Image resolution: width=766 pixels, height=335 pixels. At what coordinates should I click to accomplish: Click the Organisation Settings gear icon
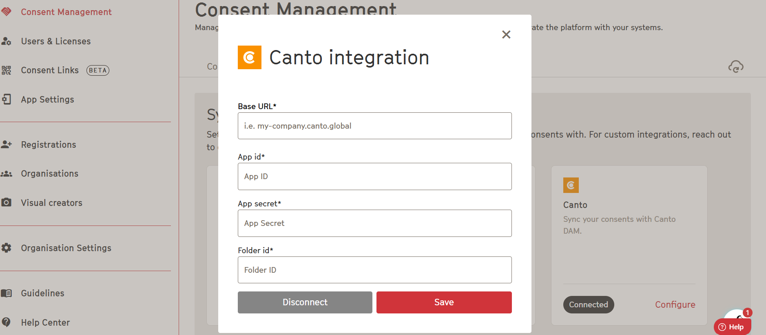7,248
